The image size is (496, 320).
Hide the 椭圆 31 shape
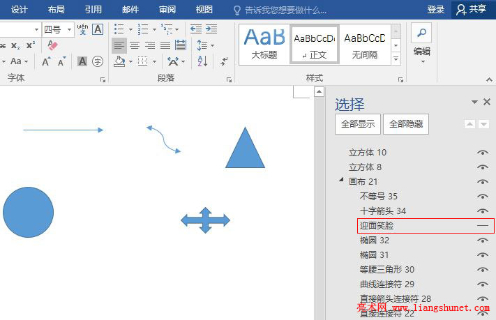click(483, 255)
